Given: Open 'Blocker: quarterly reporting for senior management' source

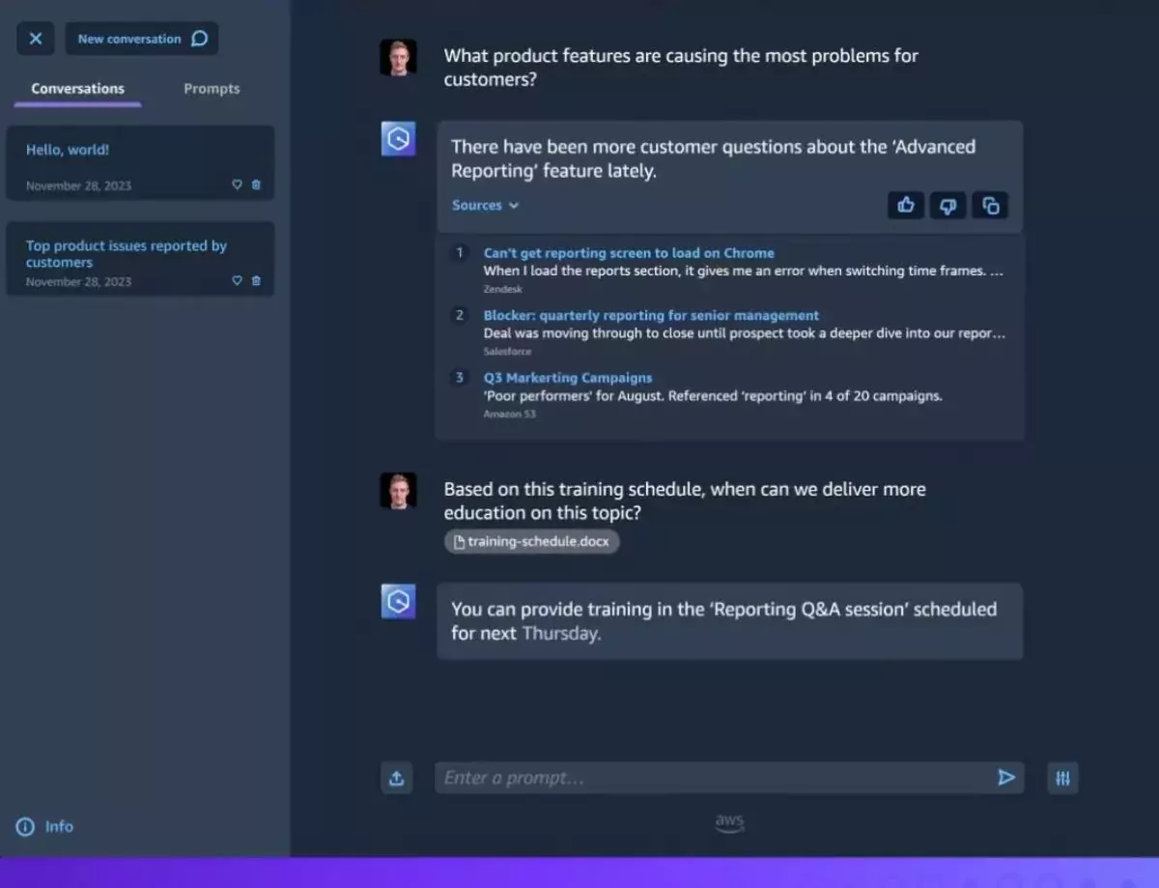Looking at the screenshot, I should [x=651, y=315].
